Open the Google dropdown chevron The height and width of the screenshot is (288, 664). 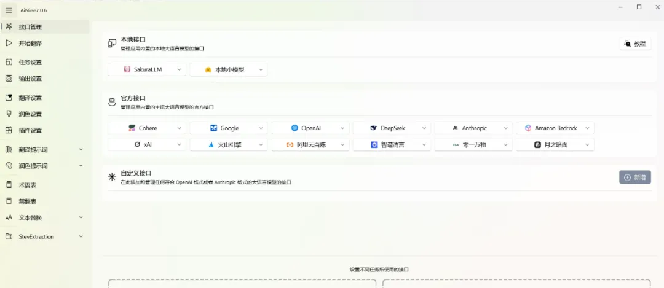point(261,128)
